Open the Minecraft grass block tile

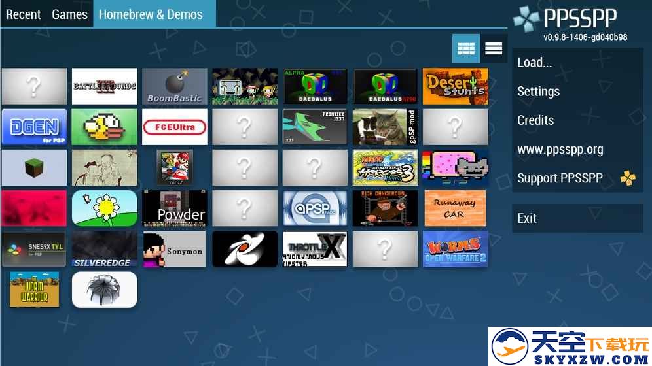[x=34, y=168]
